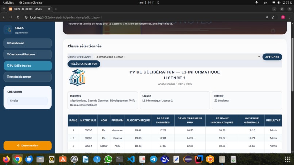Screen dimensions: 294x165
Task: Select matricule 00016 cell
Action: point(88,130)
